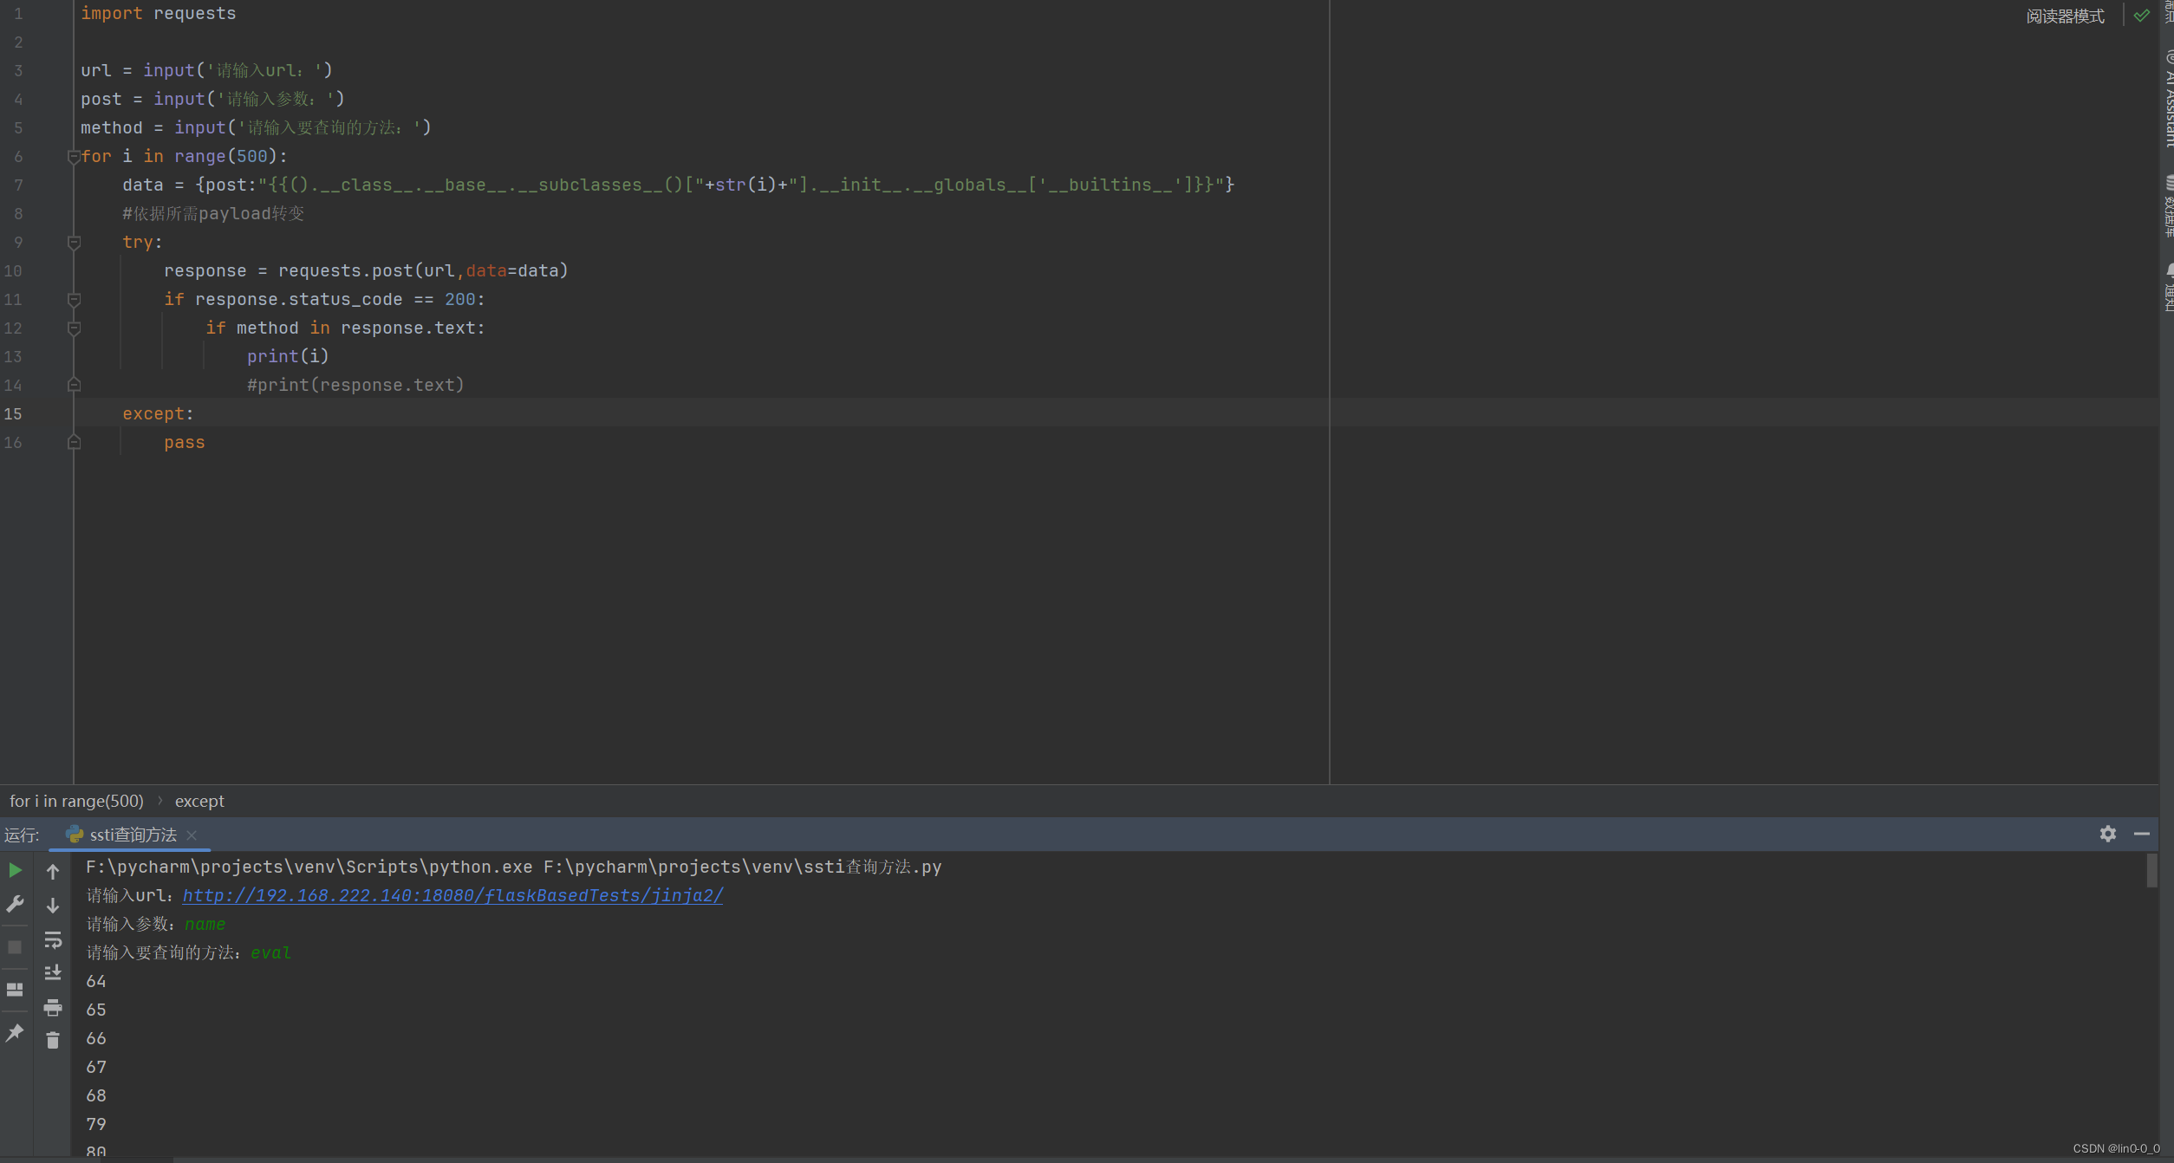Click the console vertical scrollbar thumb
Screen dimensions: 2174x1163
(x=2151, y=871)
